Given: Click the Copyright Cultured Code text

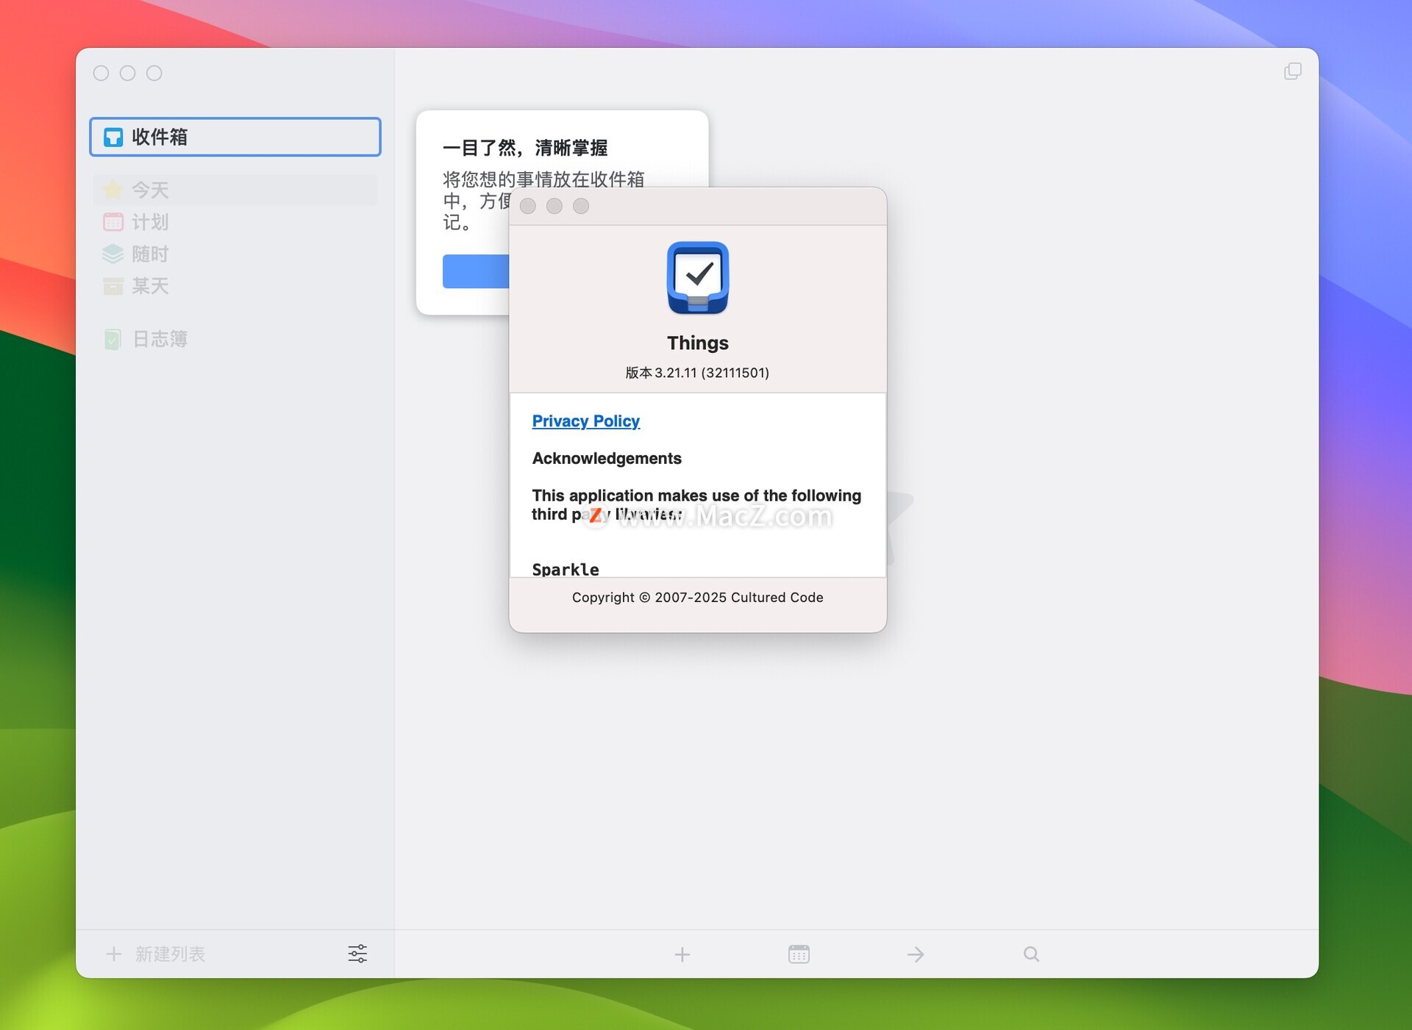Looking at the screenshot, I should (697, 598).
